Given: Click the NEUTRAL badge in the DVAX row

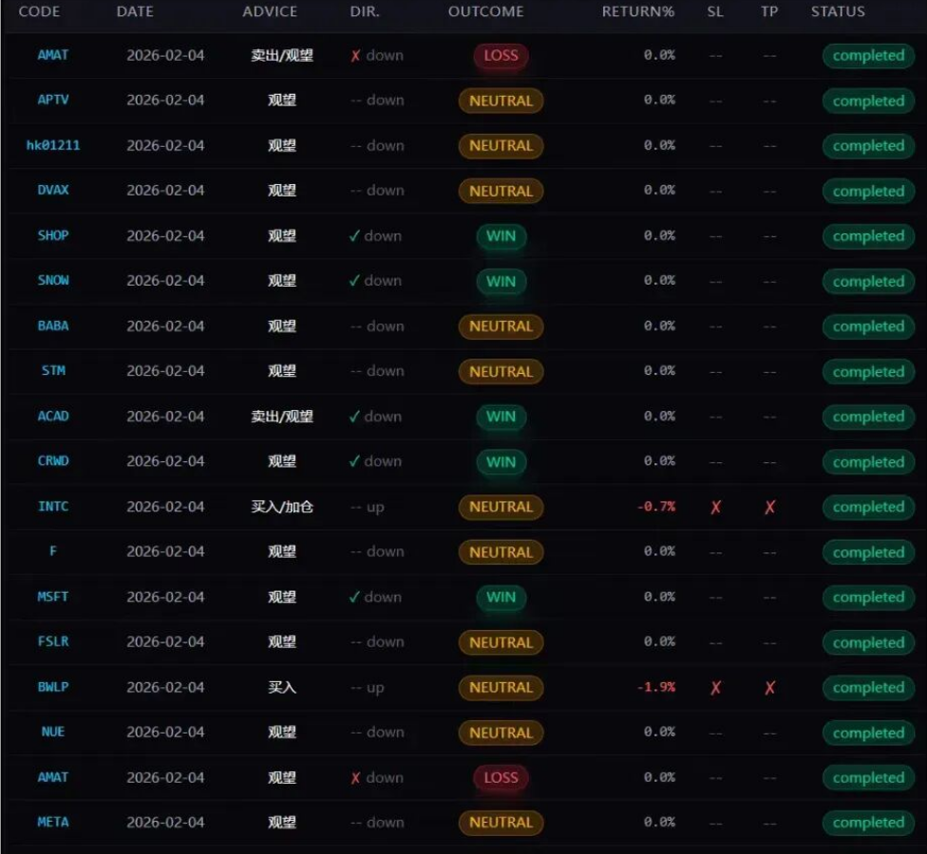Looking at the screenshot, I should (x=501, y=192).
